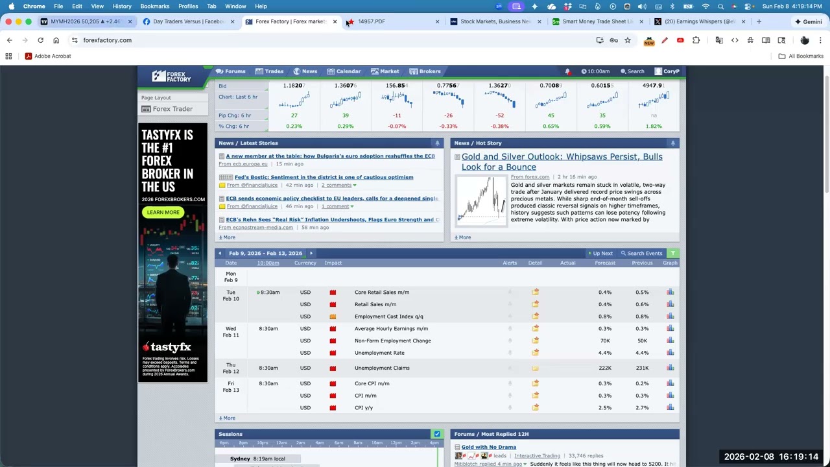Switch to Earnings Whispers tab

[699, 21]
